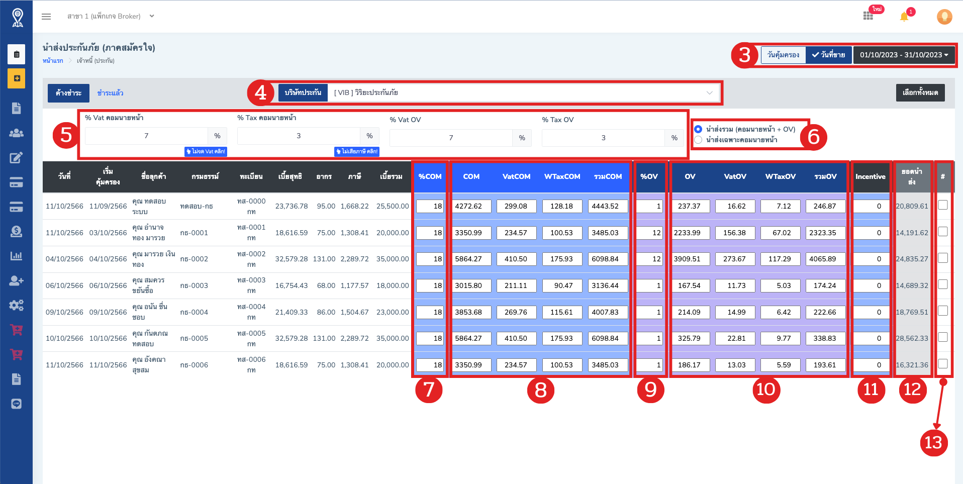Click the rocket logo icon in the sidebar
Screen dimensions: 963x484
coord(17,17)
